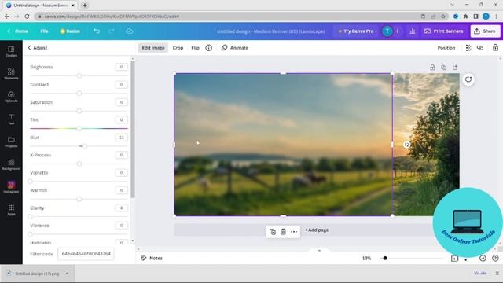
Task: Go back from the Adjust panel
Action: point(30,48)
